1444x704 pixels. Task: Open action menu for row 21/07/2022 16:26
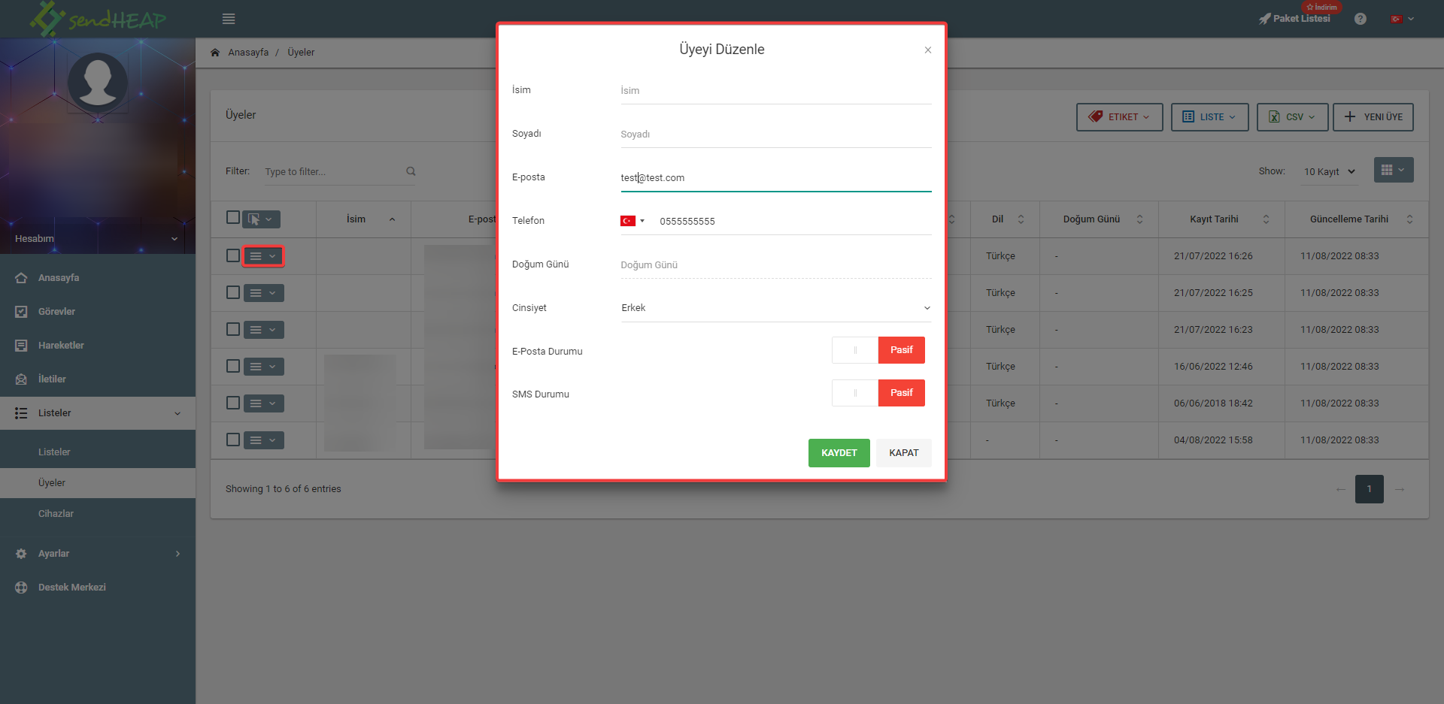pyautogui.click(x=263, y=256)
